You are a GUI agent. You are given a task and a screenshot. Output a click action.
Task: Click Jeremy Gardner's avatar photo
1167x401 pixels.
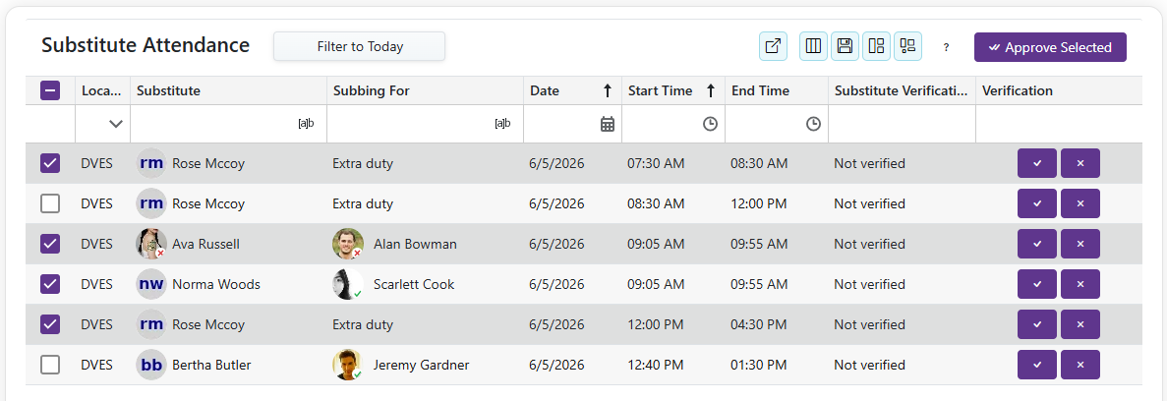click(x=348, y=365)
